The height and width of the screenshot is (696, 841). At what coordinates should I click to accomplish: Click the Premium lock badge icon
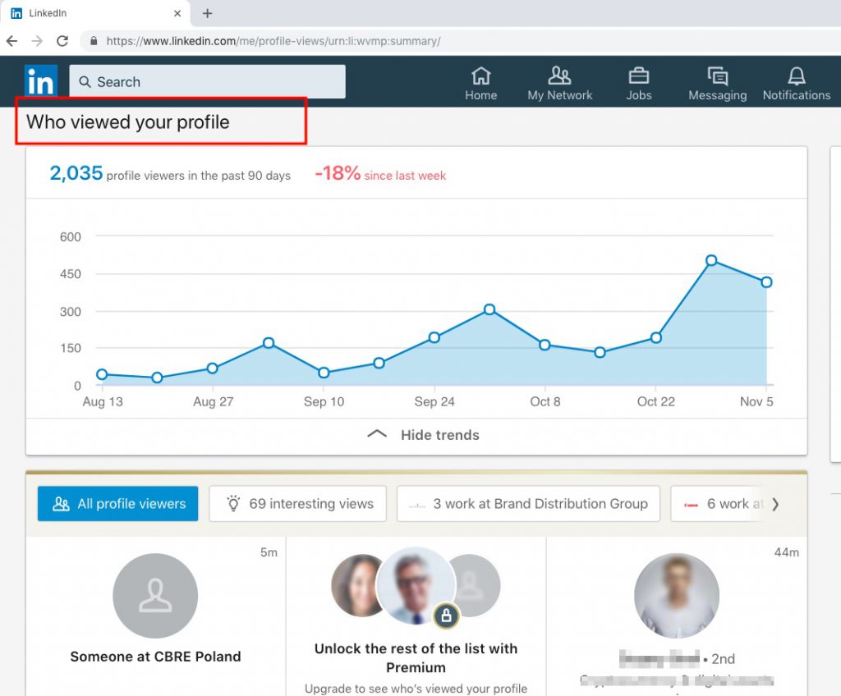click(x=446, y=616)
